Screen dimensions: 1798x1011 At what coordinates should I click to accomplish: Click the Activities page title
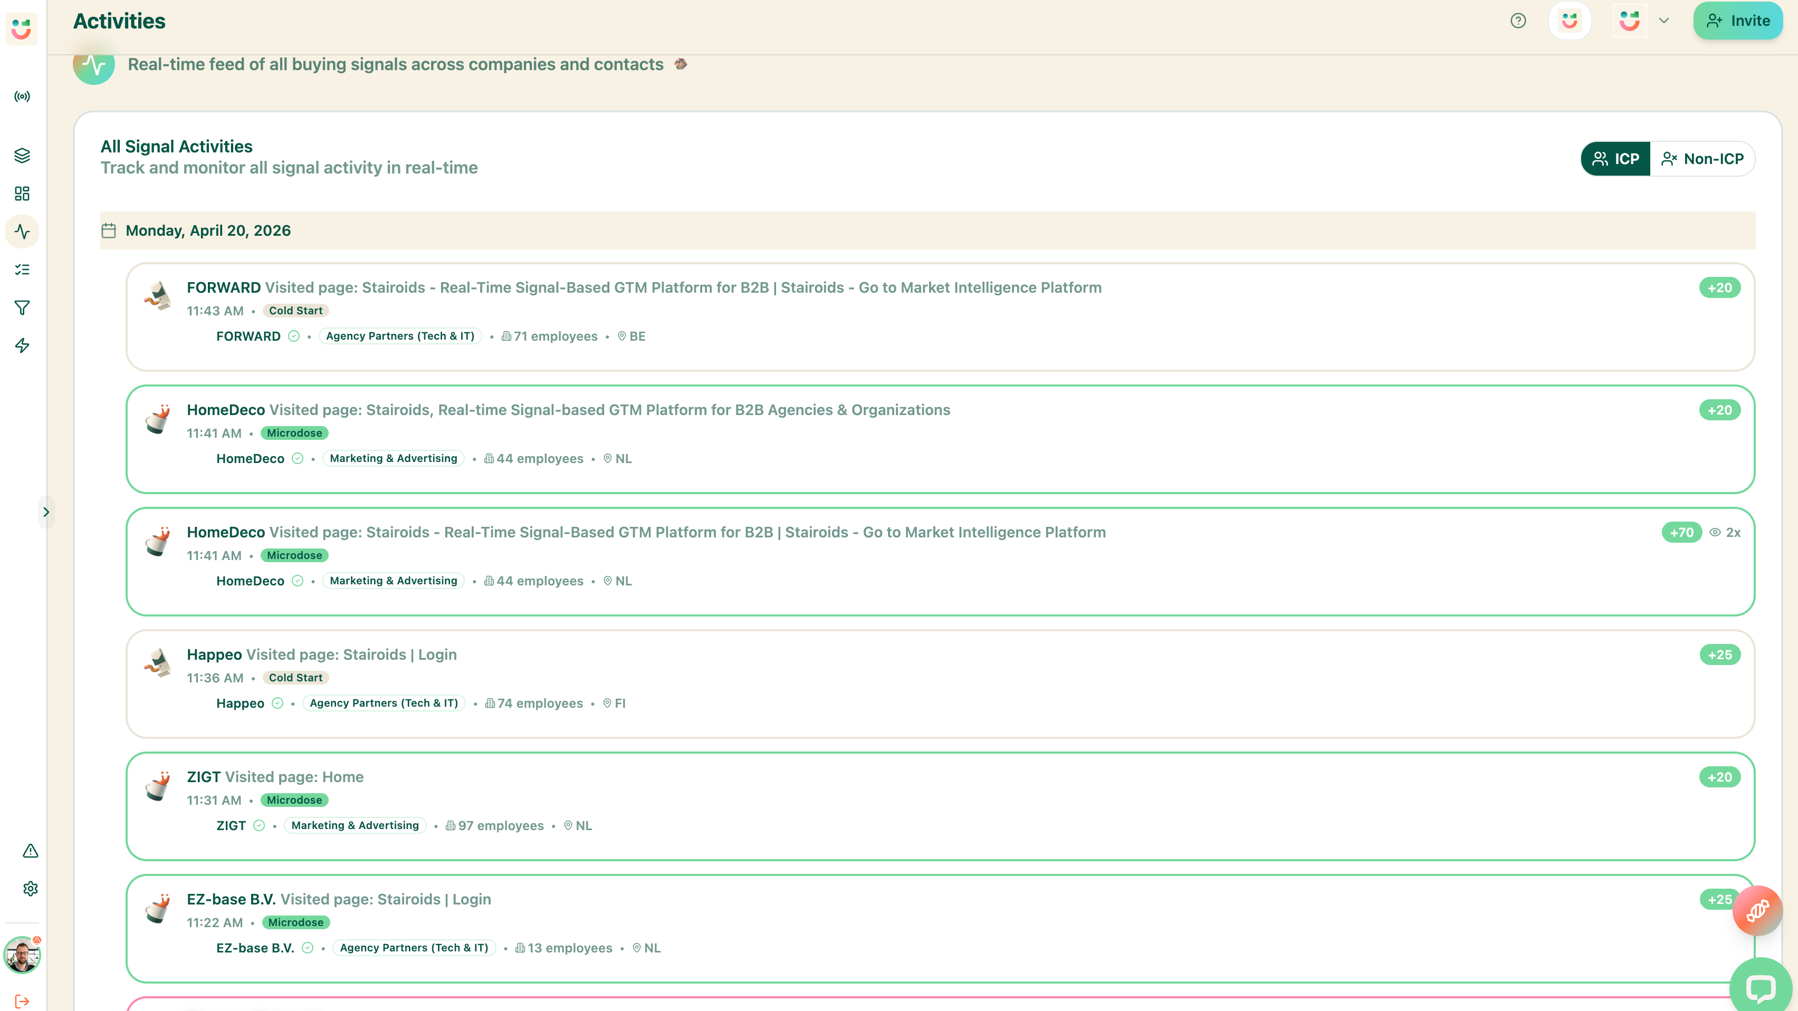tap(119, 21)
